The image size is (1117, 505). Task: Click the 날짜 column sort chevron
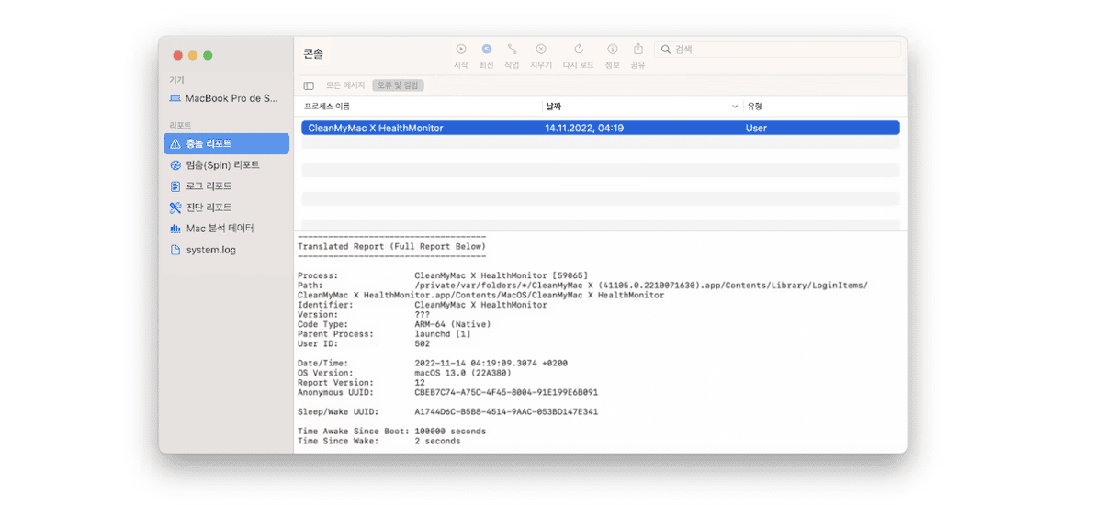click(734, 107)
